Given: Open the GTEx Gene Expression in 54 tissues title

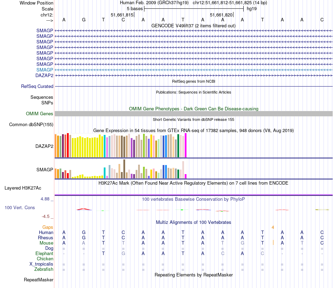Looking at the screenshot, I should pyautogui.click(x=193, y=131).
